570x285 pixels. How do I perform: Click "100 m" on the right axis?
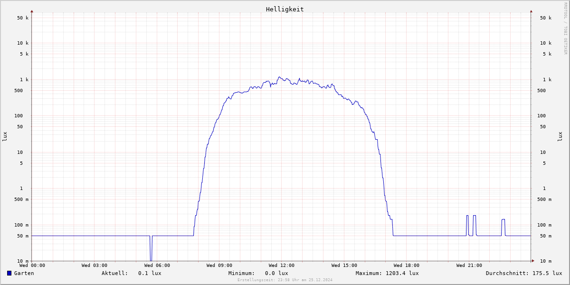click(x=544, y=225)
